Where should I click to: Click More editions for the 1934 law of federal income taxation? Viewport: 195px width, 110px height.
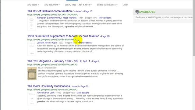click(x=105, y=18)
